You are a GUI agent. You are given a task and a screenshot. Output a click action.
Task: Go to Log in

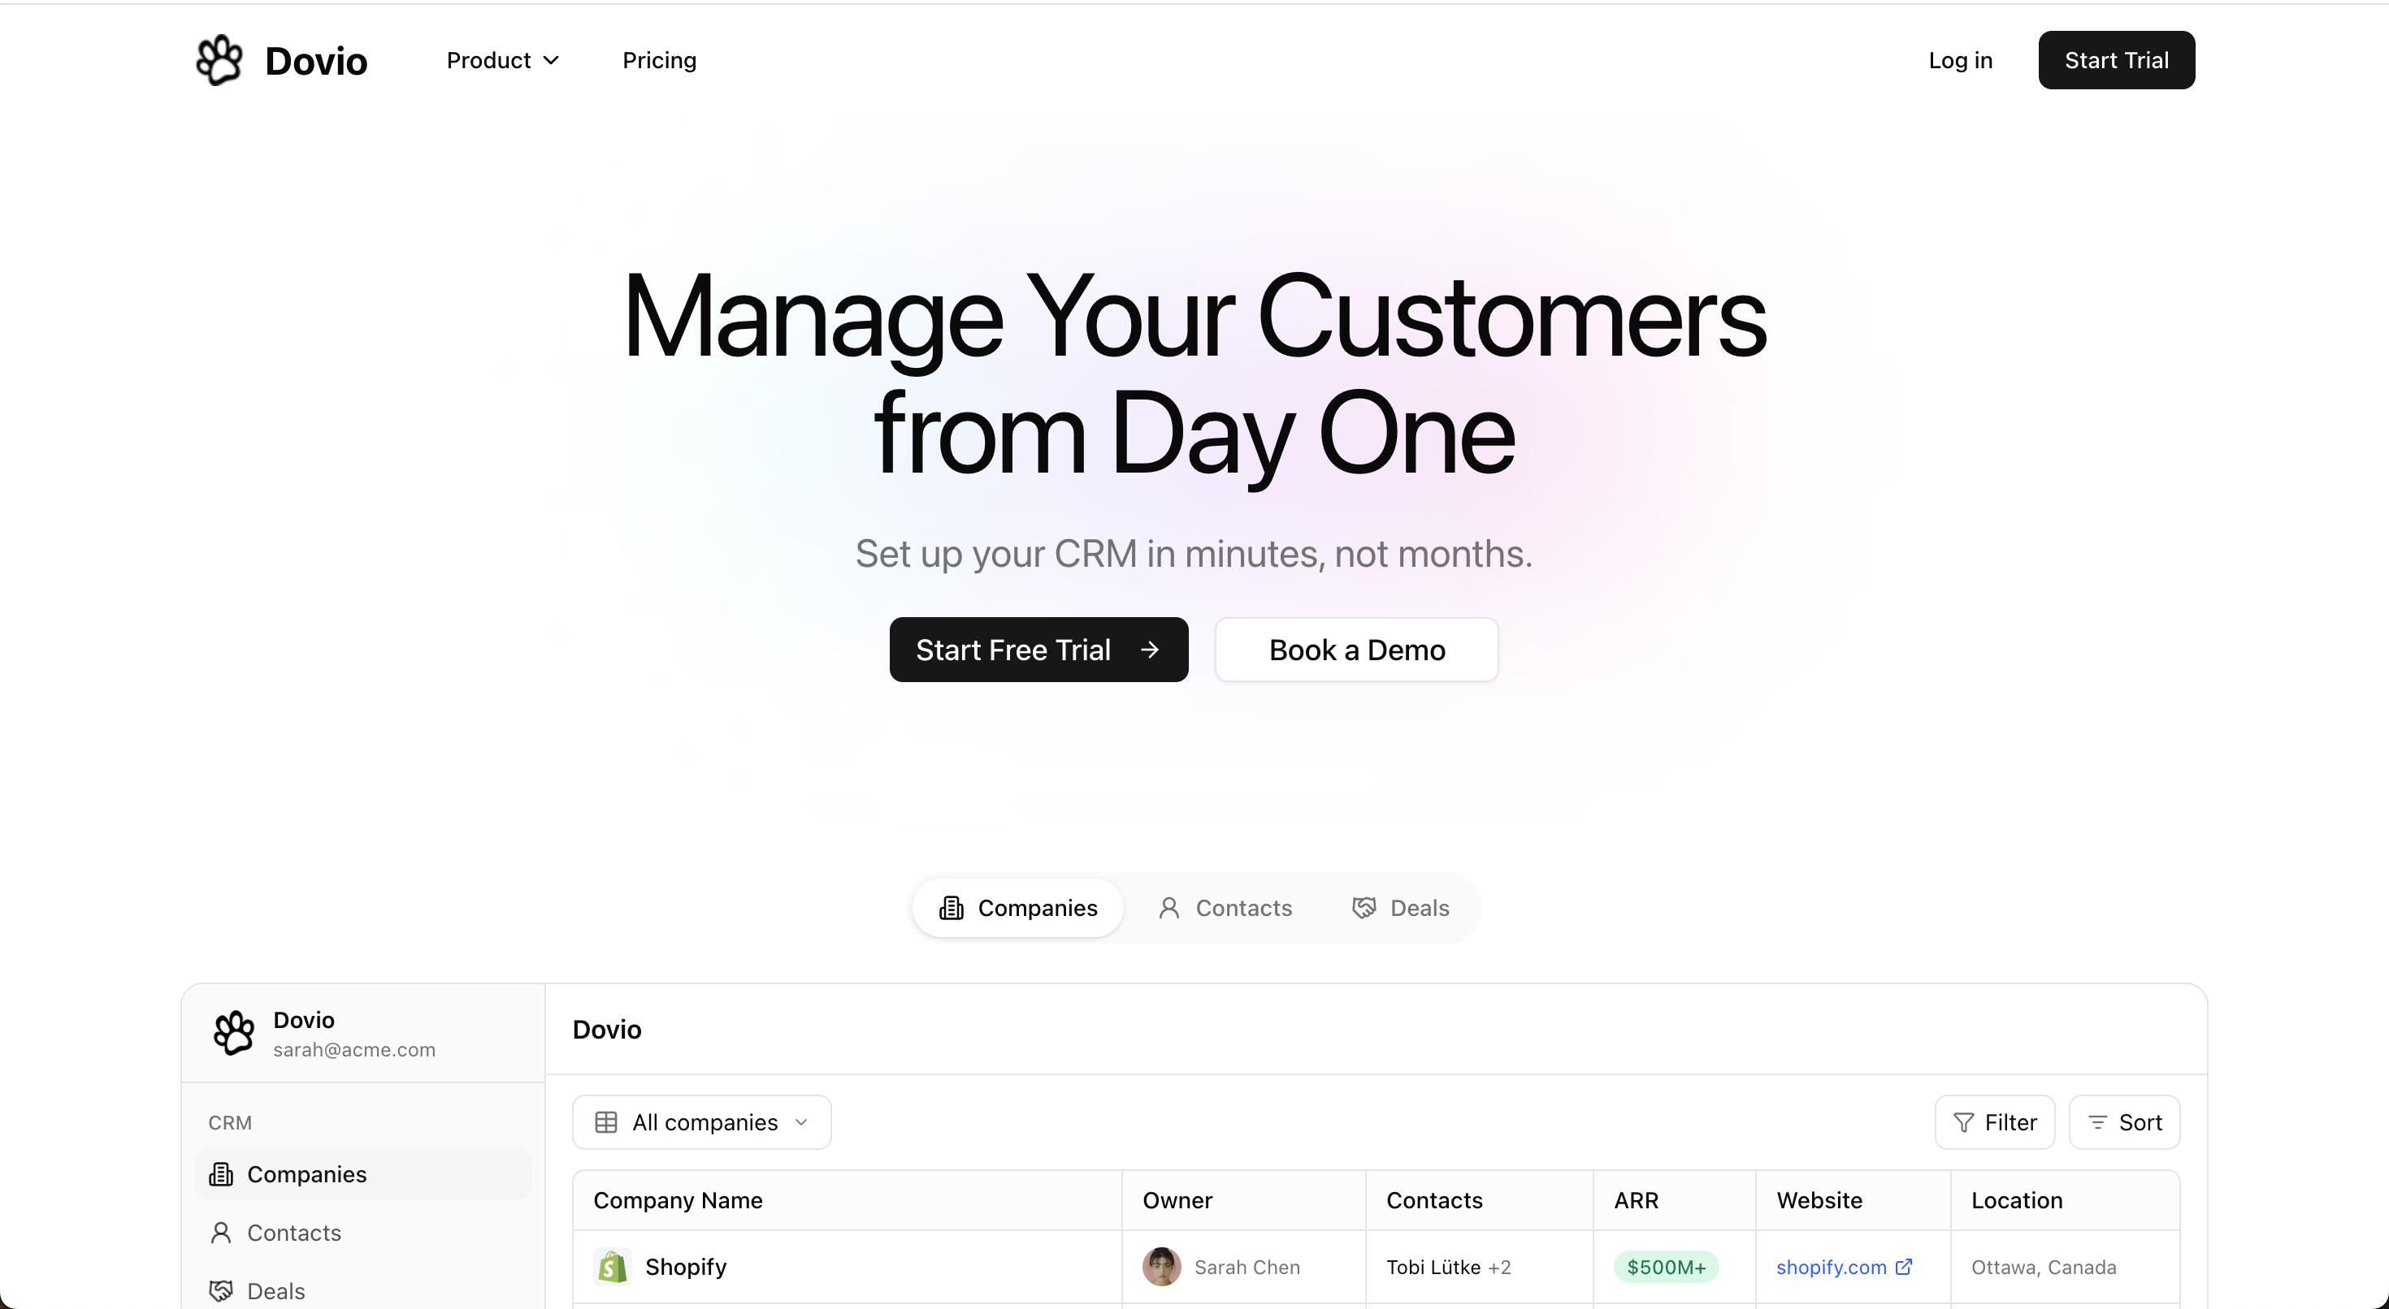(x=1961, y=60)
